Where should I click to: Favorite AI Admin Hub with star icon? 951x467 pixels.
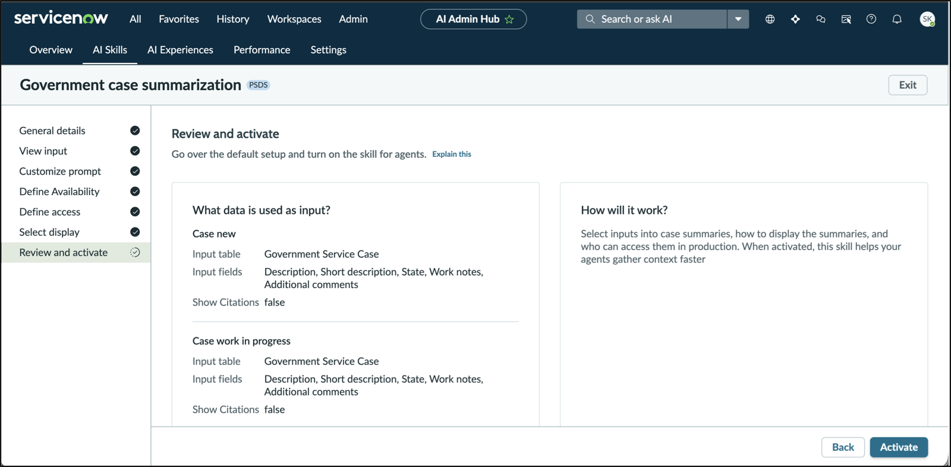(x=509, y=19)
